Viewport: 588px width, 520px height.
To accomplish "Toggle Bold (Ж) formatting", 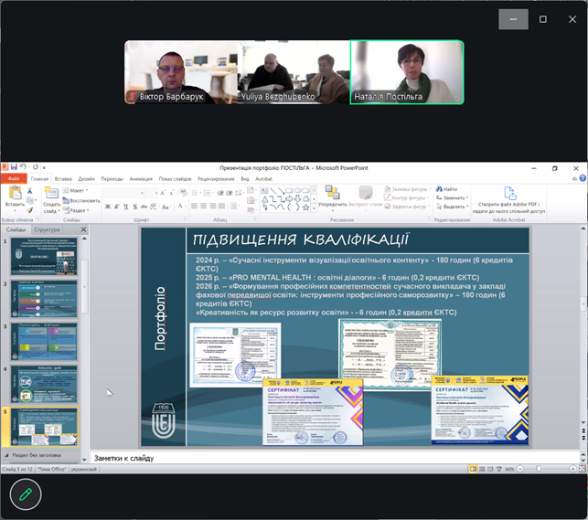I will click(108, 207).
